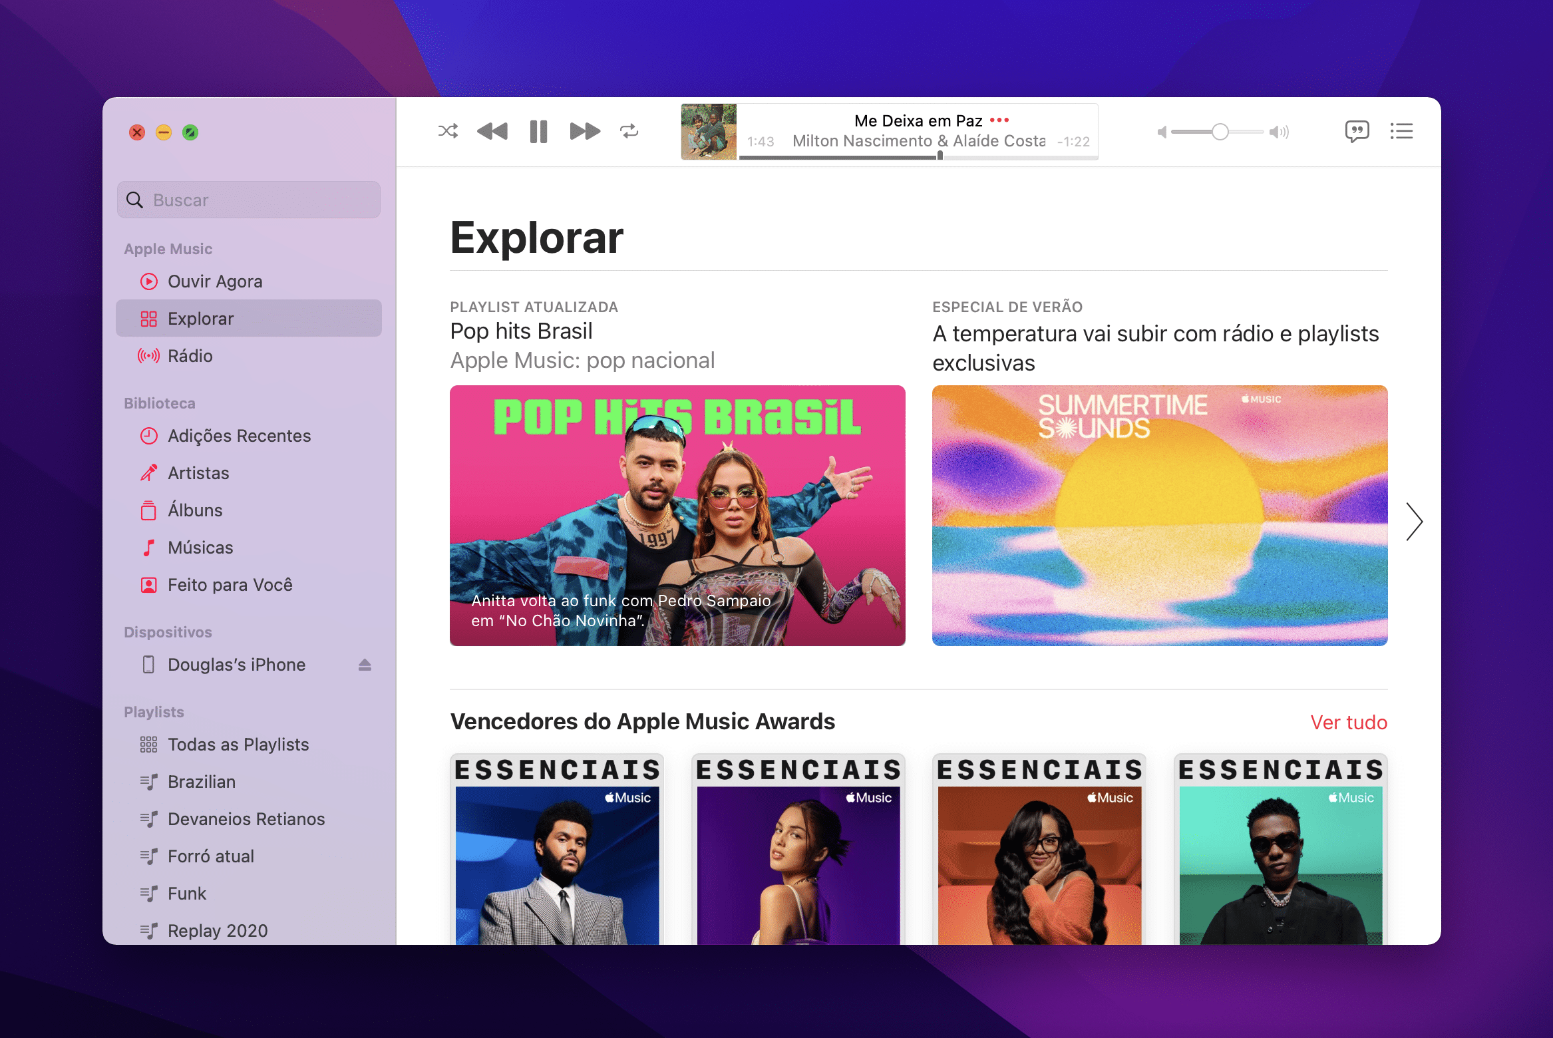Click the queue/tracklist icon
The image size is (1553, 1038).
pos(1400,130)
